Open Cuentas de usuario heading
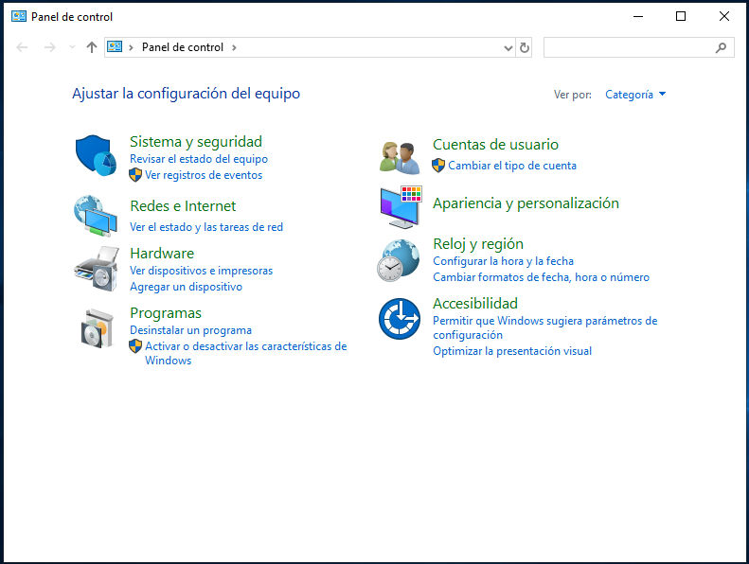 [x=495, y=144]
